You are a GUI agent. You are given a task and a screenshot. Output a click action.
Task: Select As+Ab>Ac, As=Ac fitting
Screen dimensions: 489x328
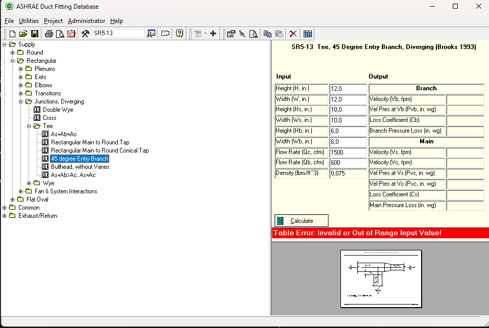point(74,175)
